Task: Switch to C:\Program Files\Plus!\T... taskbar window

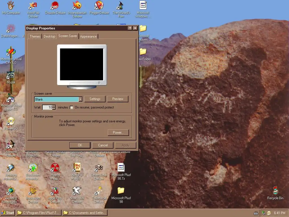Action: pos(38,213)
